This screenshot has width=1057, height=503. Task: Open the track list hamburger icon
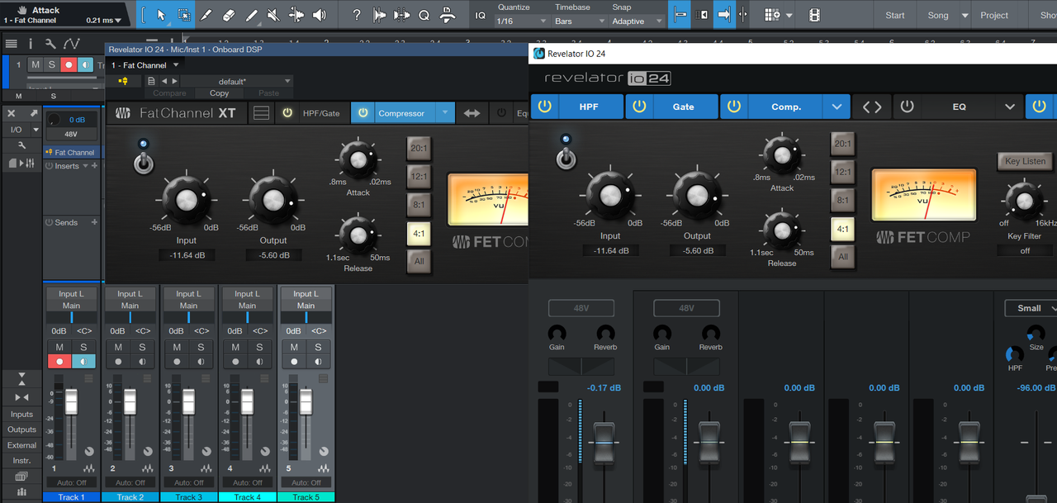(x=12, y=44)
